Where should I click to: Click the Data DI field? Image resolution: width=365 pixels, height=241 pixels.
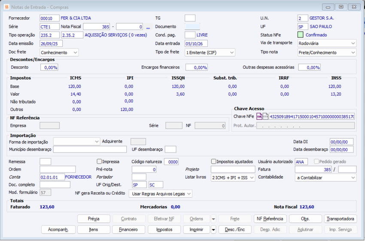[x=341, y=142]
